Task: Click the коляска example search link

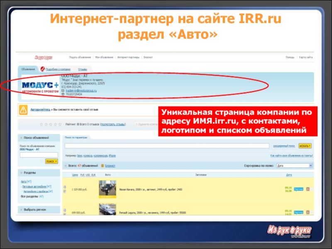Action: click(88, 156)
